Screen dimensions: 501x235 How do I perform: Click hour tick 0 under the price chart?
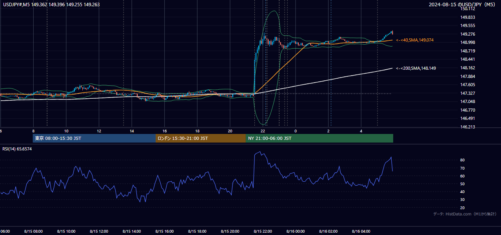click(x=296, y=131)
